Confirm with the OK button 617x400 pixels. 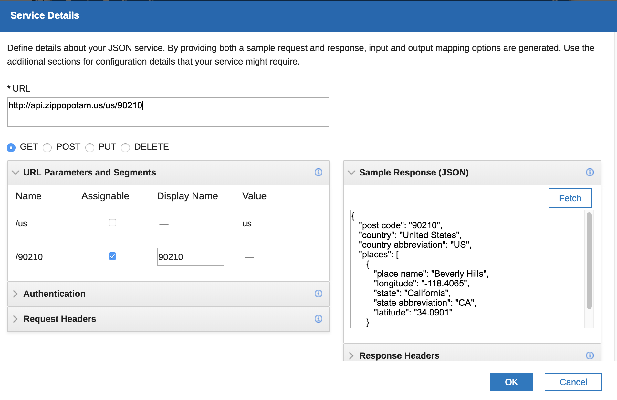point(511,382)
